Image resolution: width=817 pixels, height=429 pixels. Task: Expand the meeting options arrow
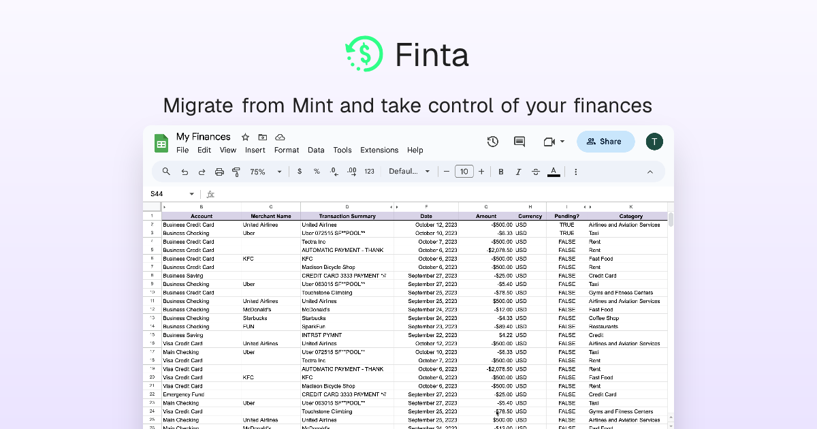pyautogui.click(x=562, y=142)
